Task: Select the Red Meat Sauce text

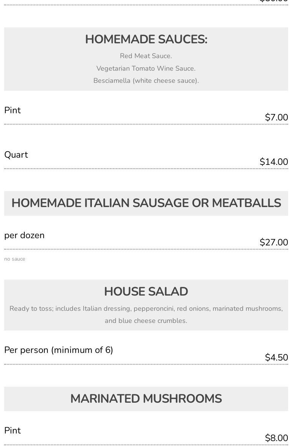Action: [x=146, y=56]
